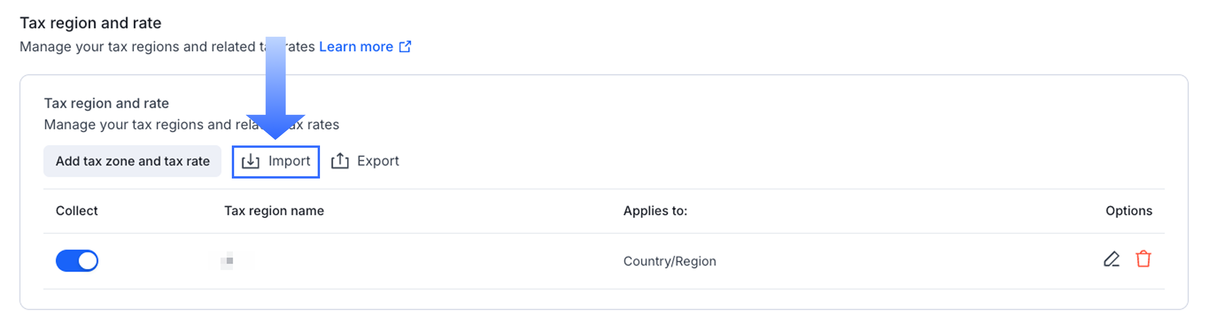Click the external link icon beside Learn more

tap(405, 47)
